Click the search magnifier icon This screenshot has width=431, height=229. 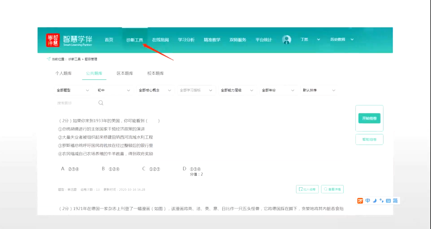click(x=101, y=103)
